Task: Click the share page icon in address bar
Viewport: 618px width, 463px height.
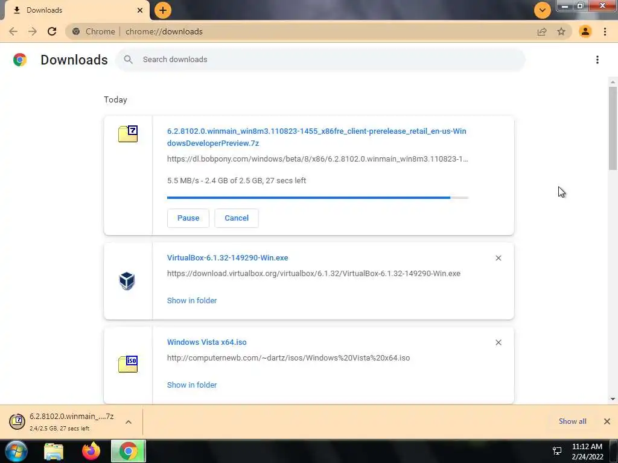Action: point(542,31)
